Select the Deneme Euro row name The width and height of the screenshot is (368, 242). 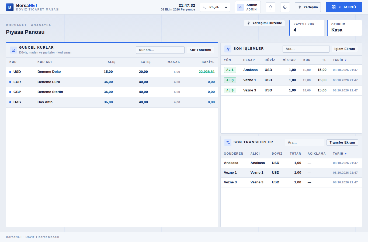pos(49,82)
